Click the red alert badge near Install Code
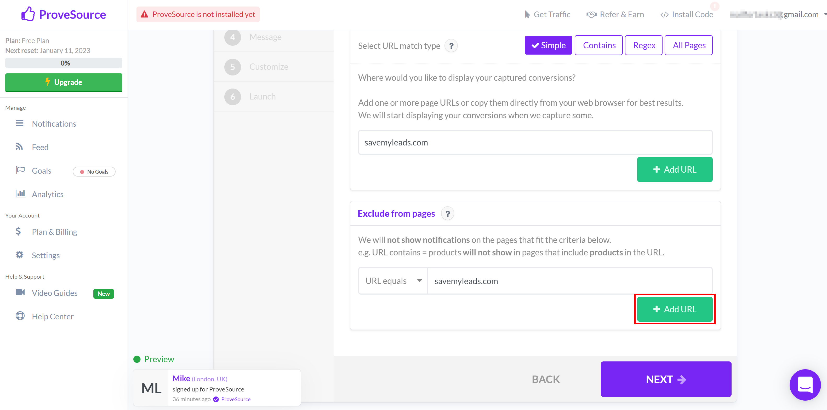Viewport: 827px width, 410px height. tap(715, 6)
